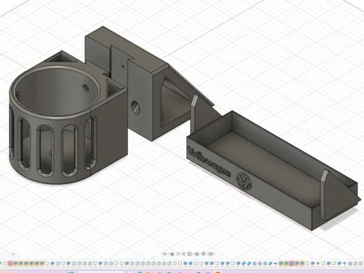Click the Viewports layout icon

[211, 254]
